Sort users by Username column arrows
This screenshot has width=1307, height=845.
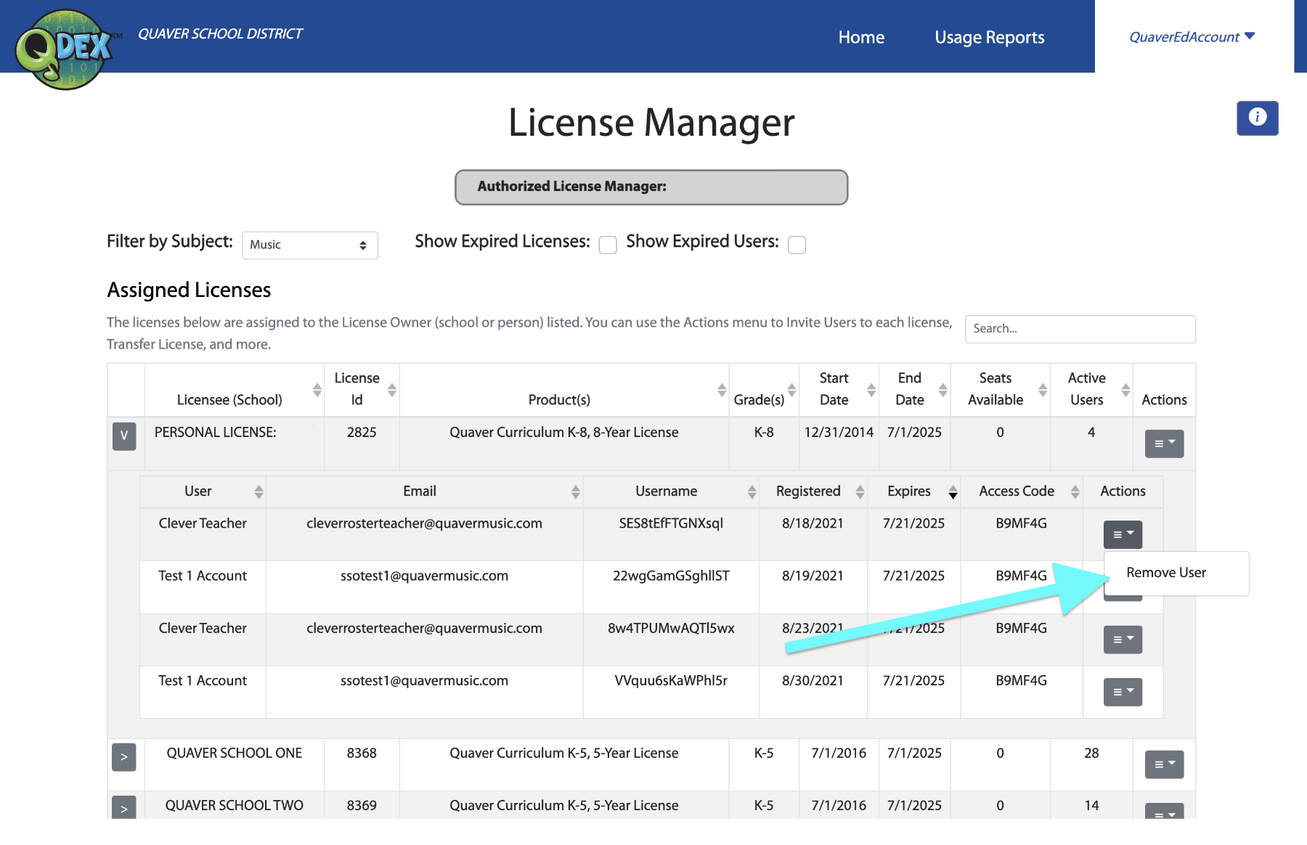click(x=752, y=492)
